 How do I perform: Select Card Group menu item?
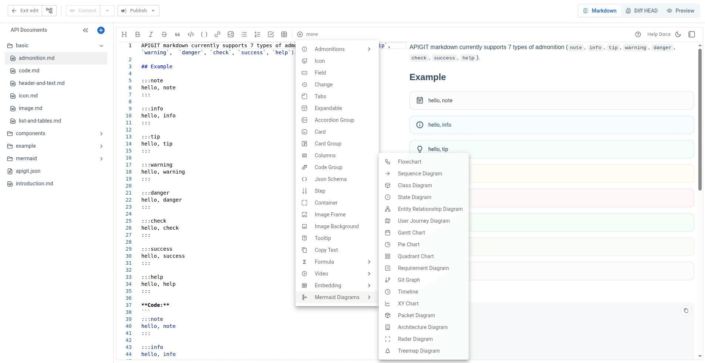click(x=337, y=144)
